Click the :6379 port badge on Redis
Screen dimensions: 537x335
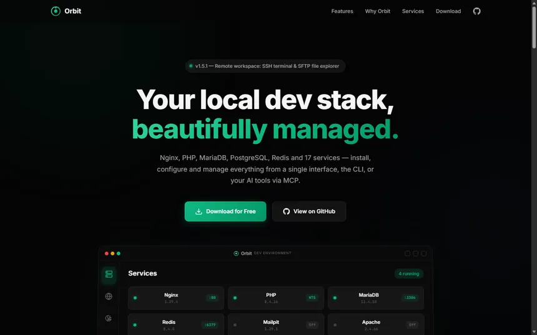210,325
